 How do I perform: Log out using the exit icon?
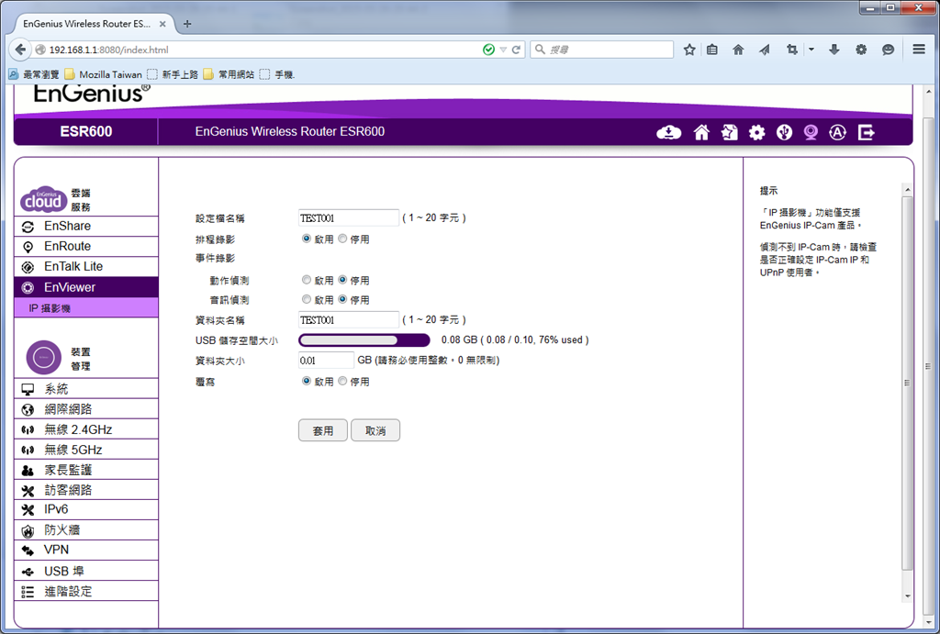pyautogui.click(x=867, y=132)
